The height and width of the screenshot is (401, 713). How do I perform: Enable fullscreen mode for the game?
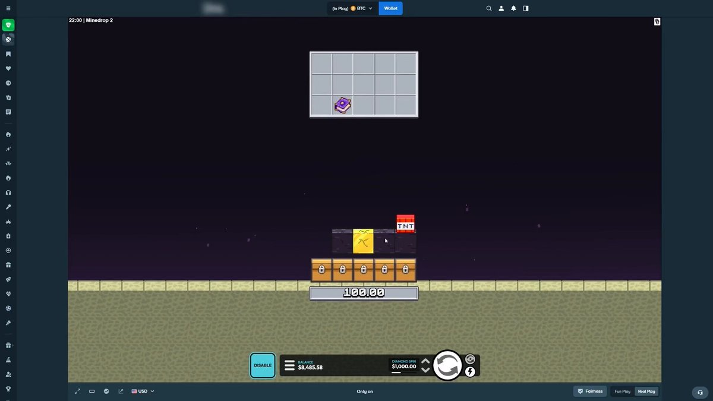[x=77, y=391]
